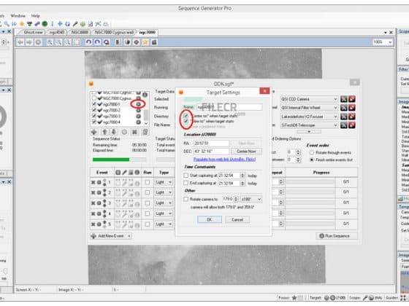Click the back arrow in image toolbar
Screen dimensions: 409x306
tap(20, 42)
